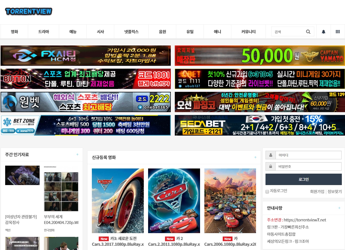Enable the 자동로그인 checkbox
The width and height of the screenshot is (345, 250).
[267, 191]
